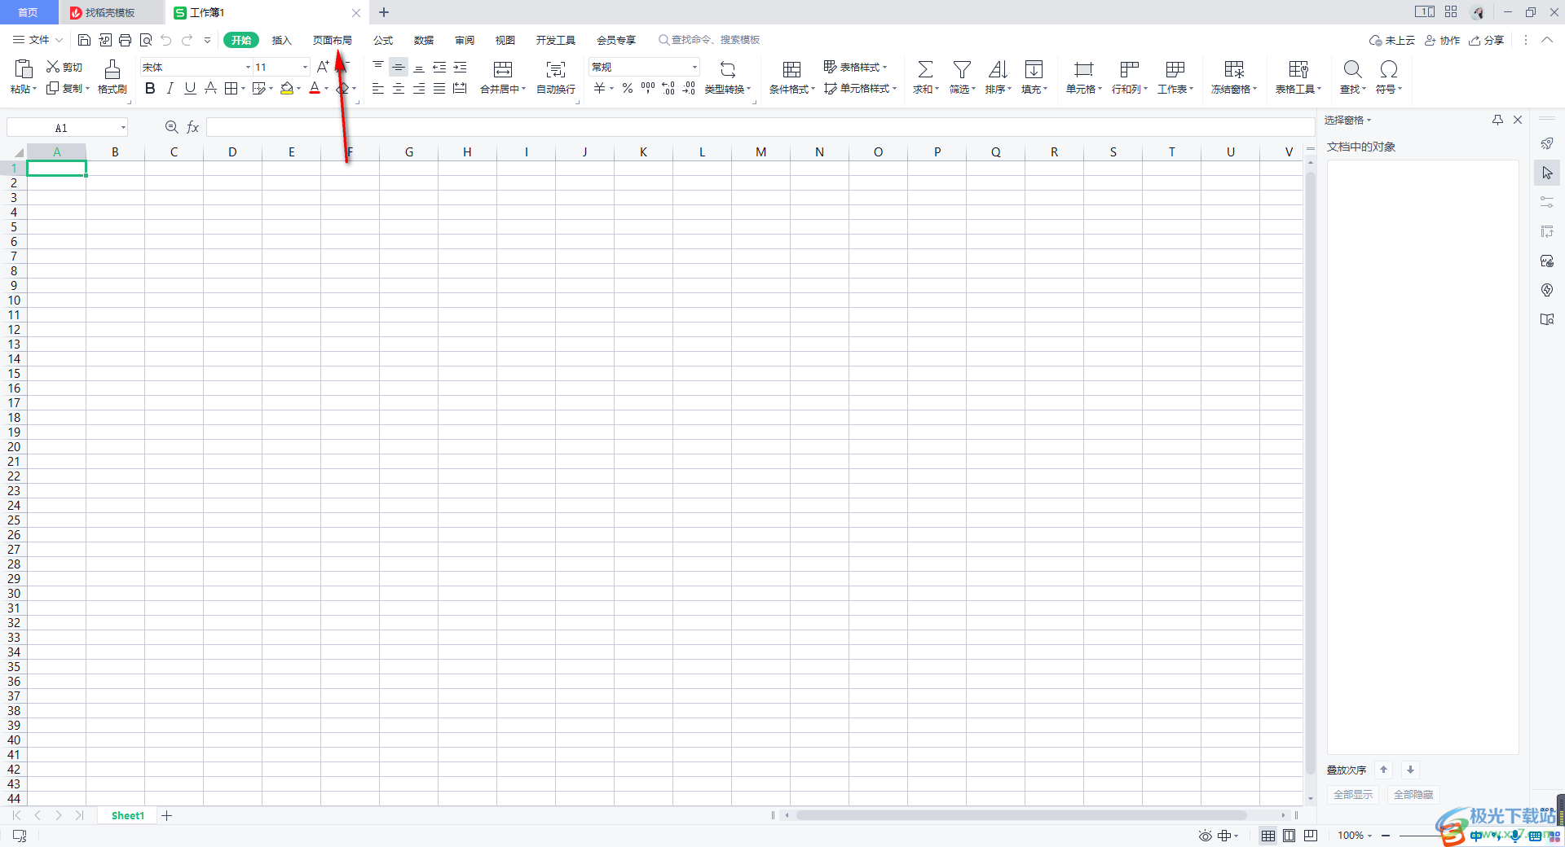This screenshot has width=1565, height=847.
Task: Select bottom vertical alignment
Action: tap(419, 67)
